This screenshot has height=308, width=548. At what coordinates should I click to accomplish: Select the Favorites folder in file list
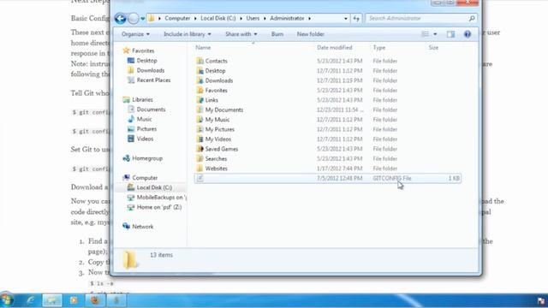click(216, 90)
